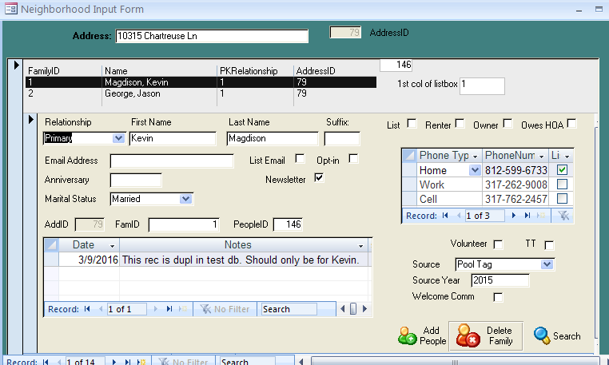Select the Work phone row selector
Image resolution: width=609 pixels, height=365 pixels.
click(409, 184)
